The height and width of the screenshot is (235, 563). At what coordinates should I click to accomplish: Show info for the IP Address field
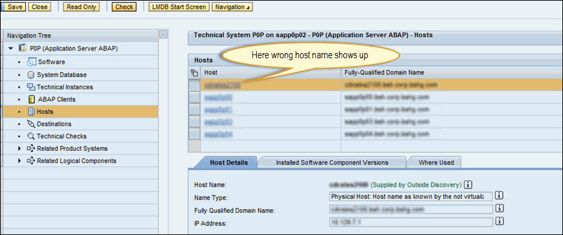pyautogui.click(x=499, y=221)
